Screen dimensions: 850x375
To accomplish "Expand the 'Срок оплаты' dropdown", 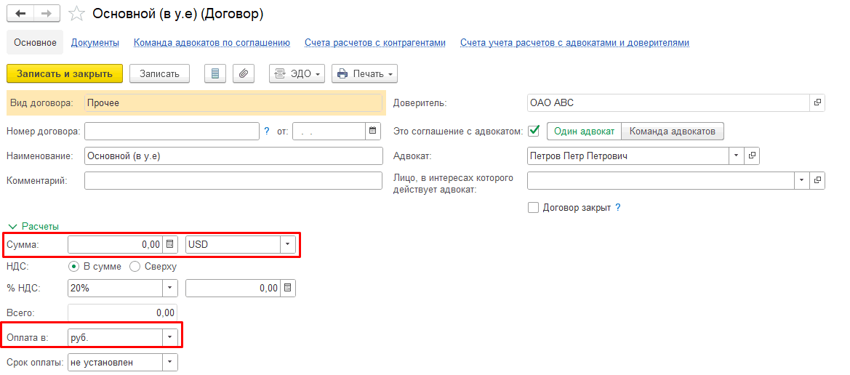I will pyautogui.click(x=169, y=362).
